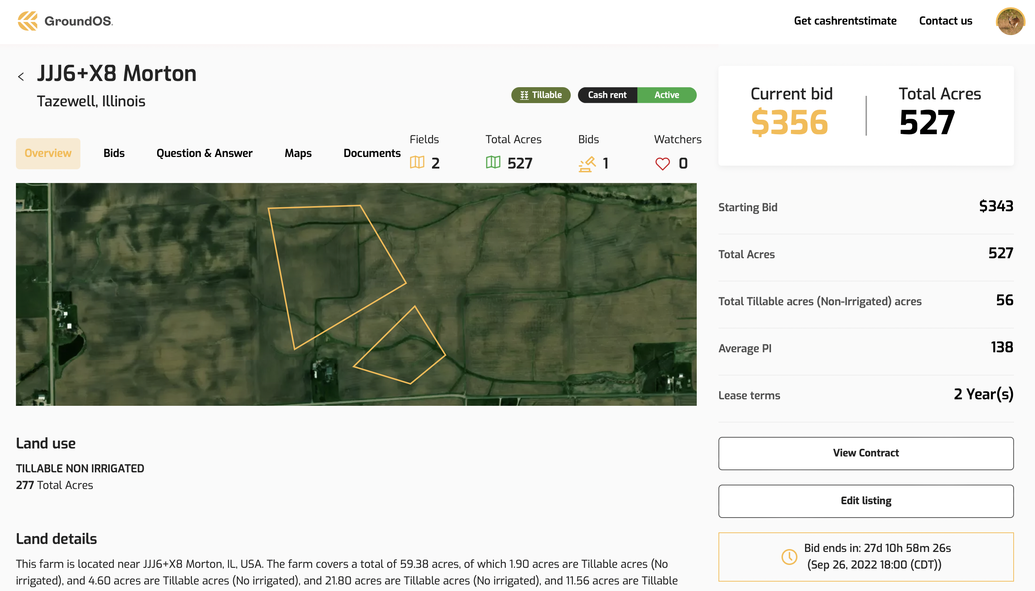Click the Fields map icon
This screenshot has width=1035, height=591.
coord(417,163)
